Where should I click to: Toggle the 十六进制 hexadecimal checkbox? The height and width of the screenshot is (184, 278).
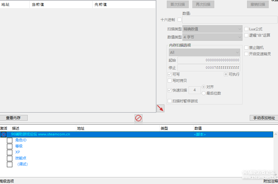(x=180, y=20)
